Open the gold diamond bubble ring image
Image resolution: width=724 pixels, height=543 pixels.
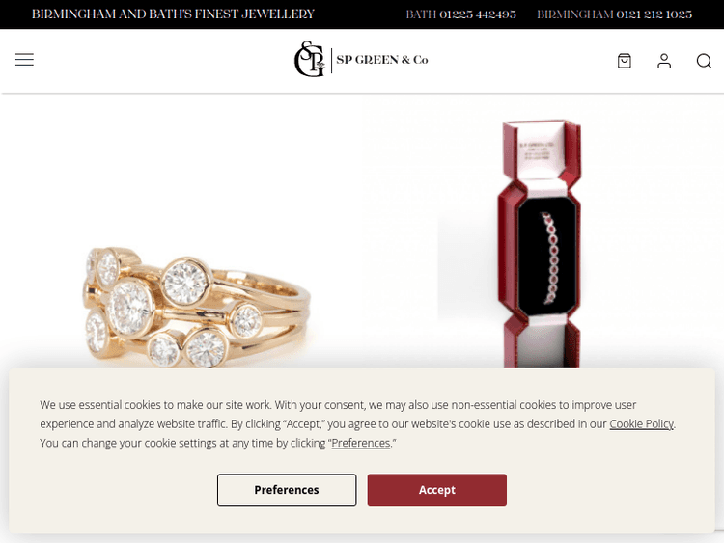(x=196, y=307)
